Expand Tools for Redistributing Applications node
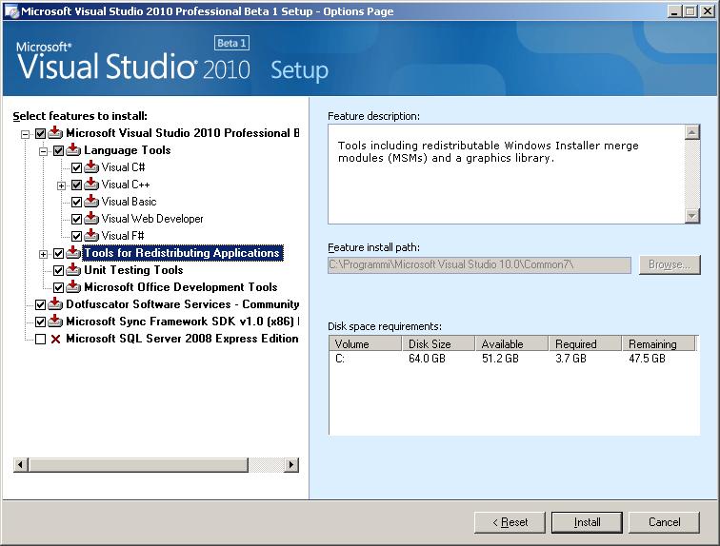Screen dimensions: 720x546 pos(43,254)
